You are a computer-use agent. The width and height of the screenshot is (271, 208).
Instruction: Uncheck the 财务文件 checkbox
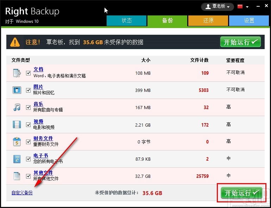pos(29,142)
